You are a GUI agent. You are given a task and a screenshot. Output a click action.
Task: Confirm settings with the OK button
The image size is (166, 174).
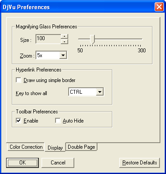coord(22,163)
